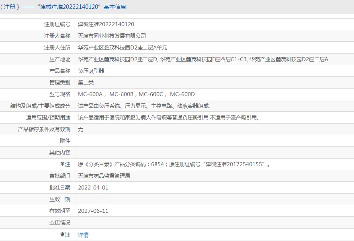
Task: Click the 变更情况 row label
Action: click(x=60, y=222)
